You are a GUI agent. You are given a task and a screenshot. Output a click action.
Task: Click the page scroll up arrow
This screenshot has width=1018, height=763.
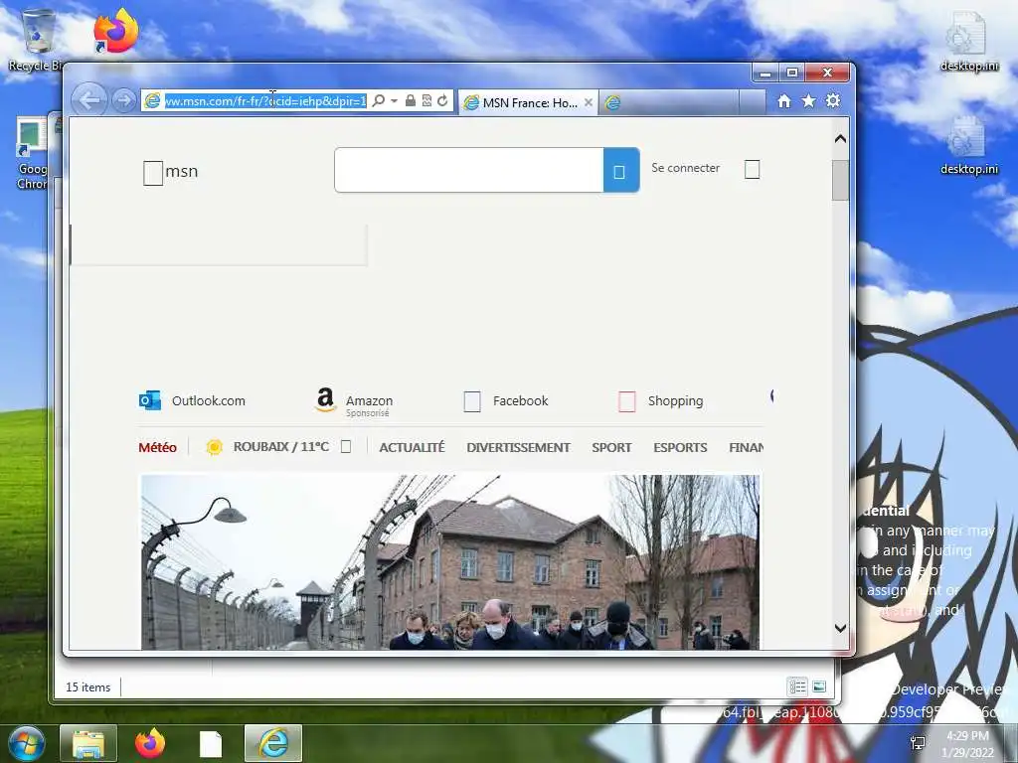(840, 138)
